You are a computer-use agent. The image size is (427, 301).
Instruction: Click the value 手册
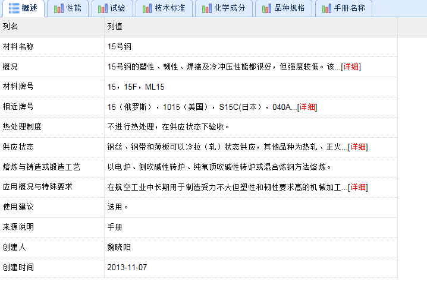115,227
